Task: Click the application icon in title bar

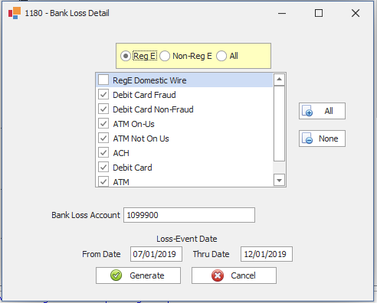Action: tap(15, 13)
